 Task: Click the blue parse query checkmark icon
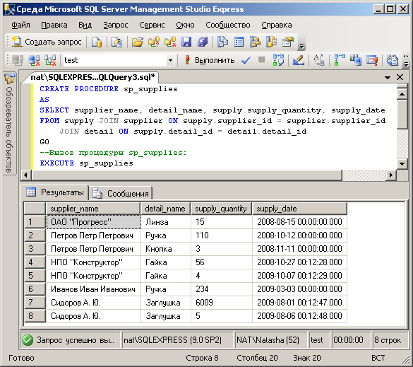click(246, 60)
